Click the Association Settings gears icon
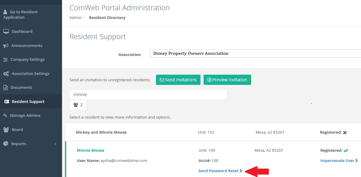Screen dimensions: 361x177 pyautogui.click(x=6, y=74)
